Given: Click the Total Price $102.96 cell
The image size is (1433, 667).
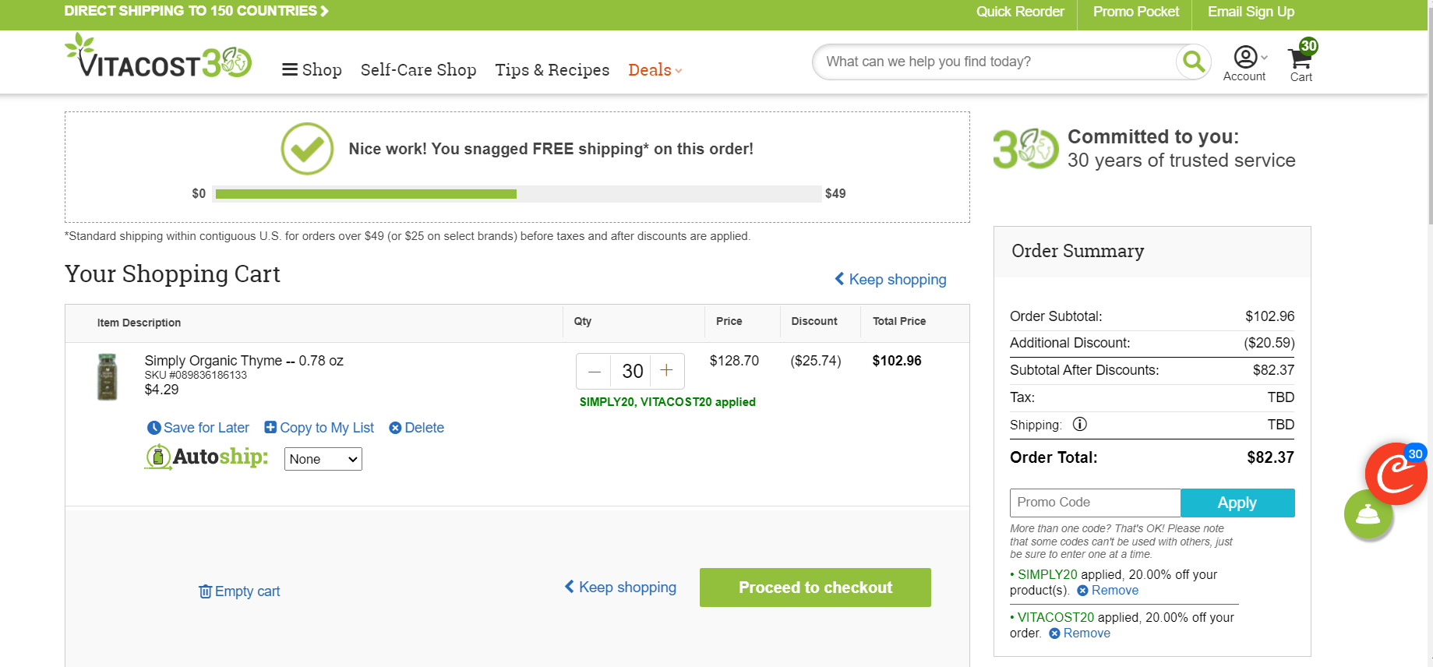Looking at the screenshot, I should [897, 361].
